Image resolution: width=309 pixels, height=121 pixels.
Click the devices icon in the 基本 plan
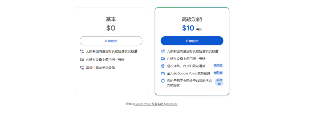[x=82, y=60]
